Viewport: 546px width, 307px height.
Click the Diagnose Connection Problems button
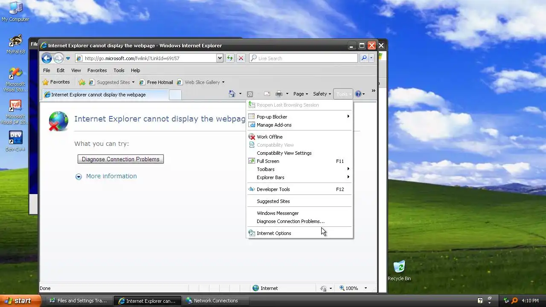coord(121,159)
